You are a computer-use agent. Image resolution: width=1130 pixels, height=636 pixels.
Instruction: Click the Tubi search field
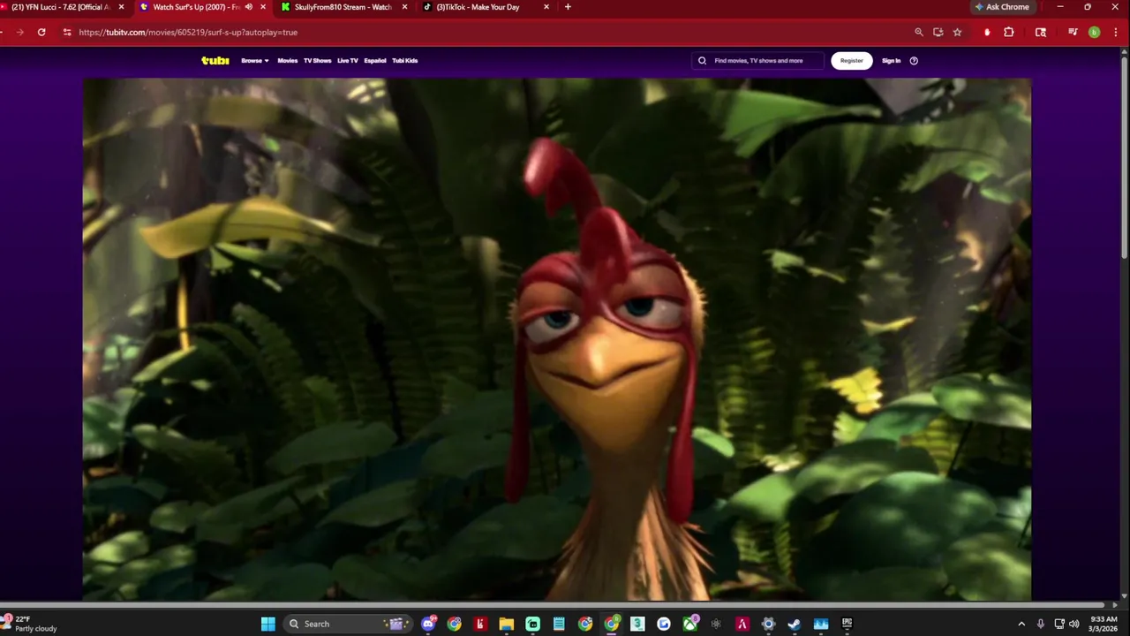click(757, 61)
